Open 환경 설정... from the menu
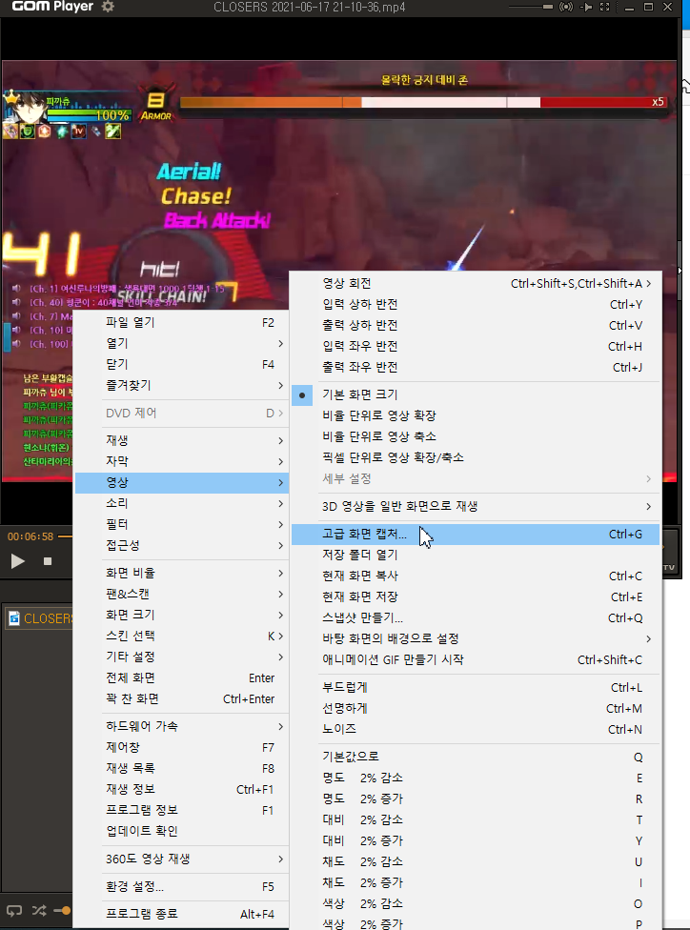The image size is (690, 930). point(181,887)
